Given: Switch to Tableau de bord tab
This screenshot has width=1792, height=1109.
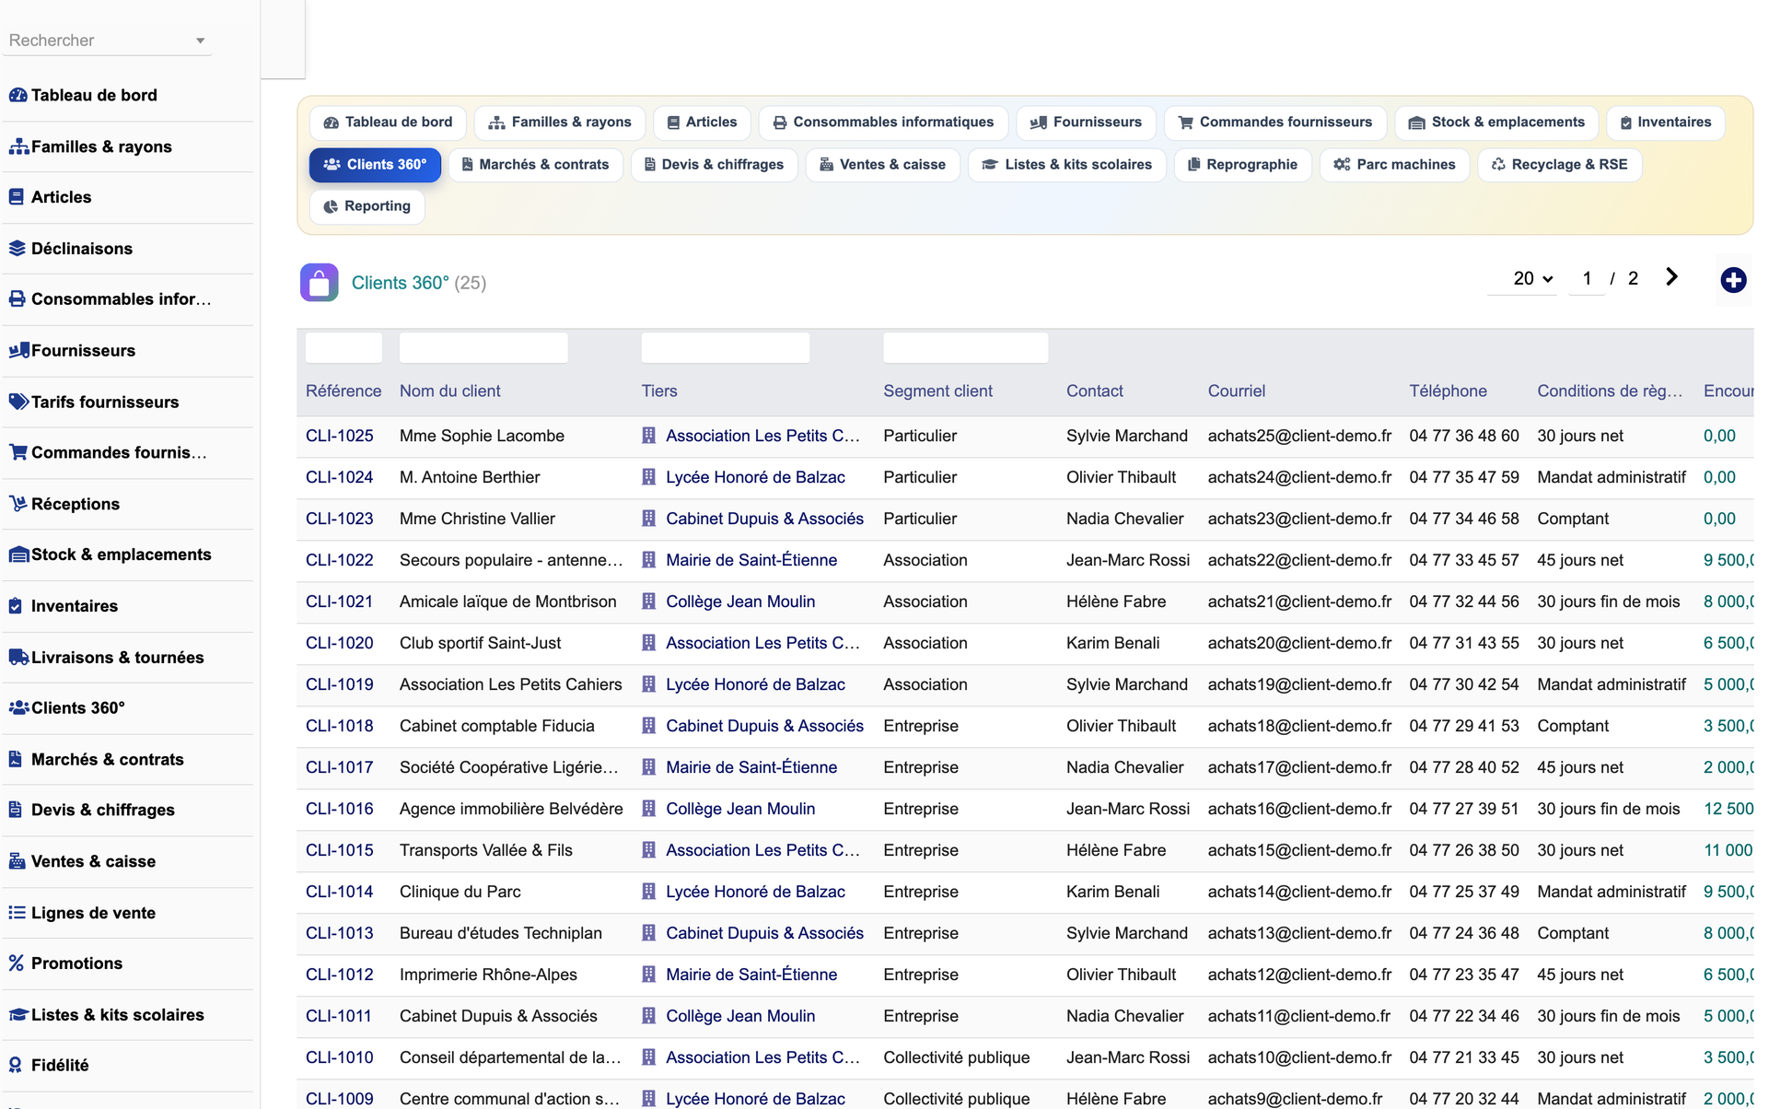Looking at the screenshot, I should 388,123.
